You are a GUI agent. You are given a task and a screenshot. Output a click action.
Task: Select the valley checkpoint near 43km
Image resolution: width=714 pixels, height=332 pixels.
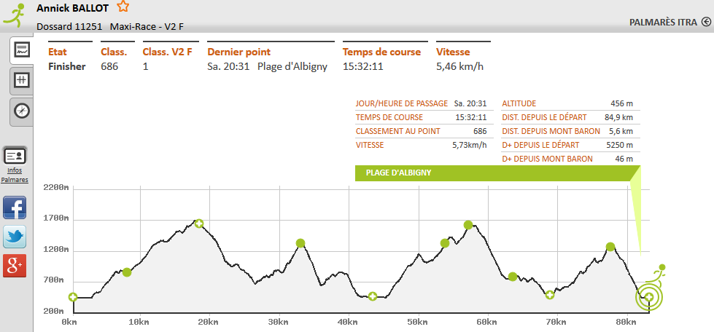[x=373, y=296]
